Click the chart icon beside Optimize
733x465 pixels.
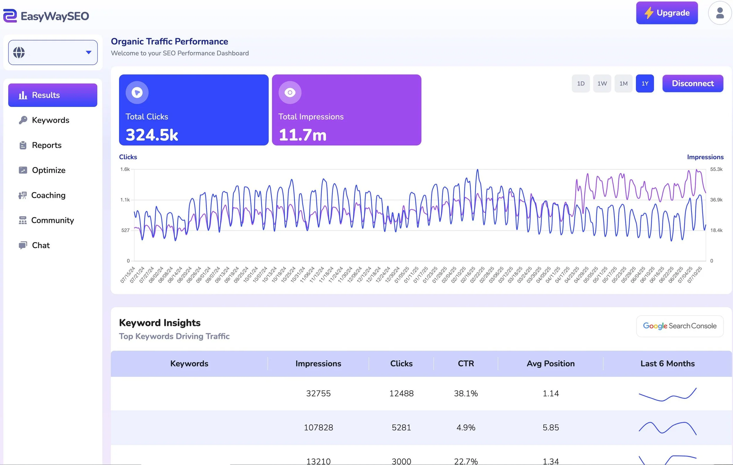[23, 170]
